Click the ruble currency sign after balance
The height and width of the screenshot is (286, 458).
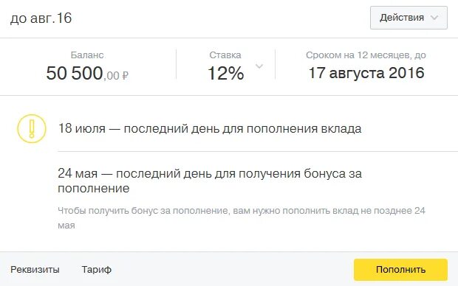[x=125, y=76]
